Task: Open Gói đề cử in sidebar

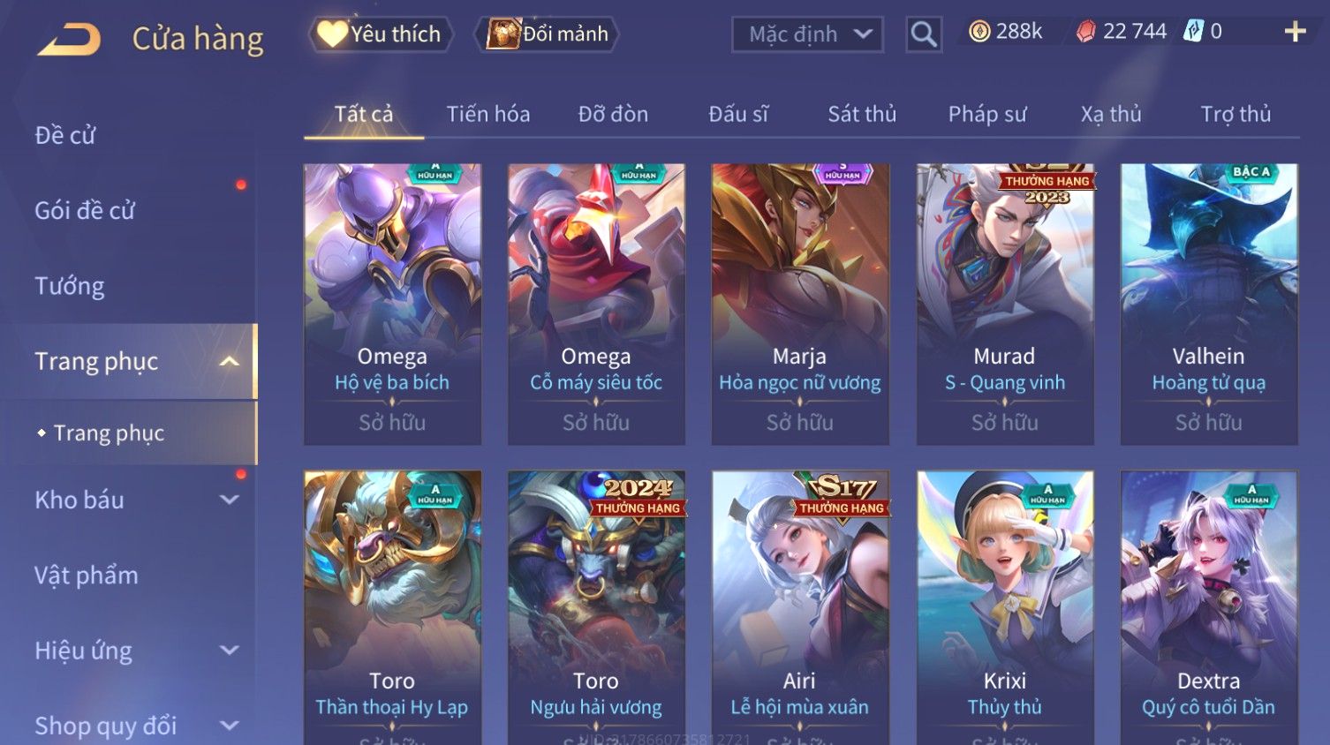Action: 85,210
